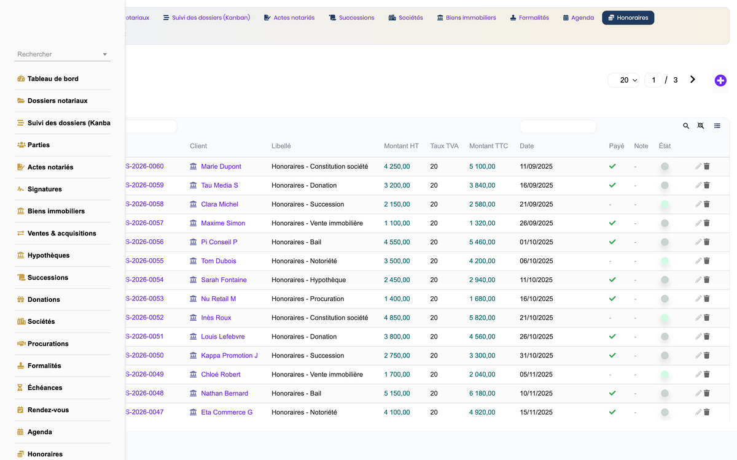Delete the Clara Michel row
The height and width of the screenshot is (460, 737).
tap(706, 204)
